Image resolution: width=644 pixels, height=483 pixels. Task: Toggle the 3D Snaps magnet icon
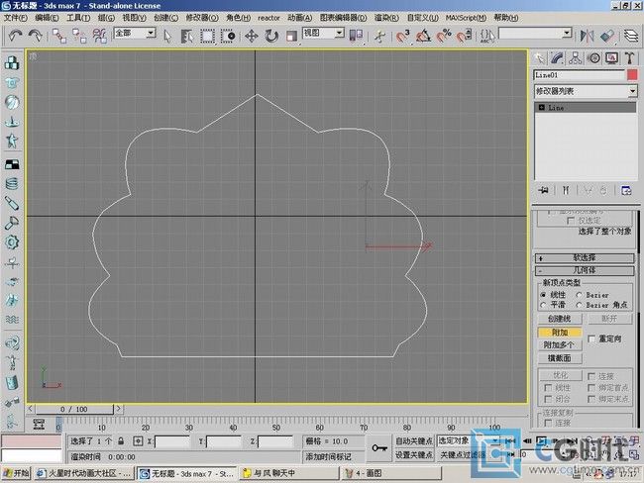click(403, 36)
